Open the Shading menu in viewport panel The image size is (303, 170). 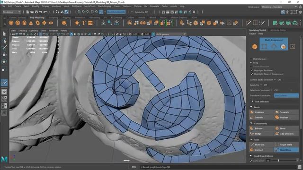click(x=23, y=31)
